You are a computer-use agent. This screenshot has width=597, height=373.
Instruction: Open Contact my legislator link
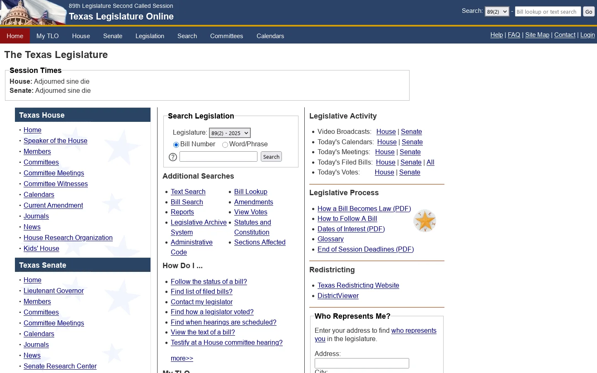tap(201, 302)
